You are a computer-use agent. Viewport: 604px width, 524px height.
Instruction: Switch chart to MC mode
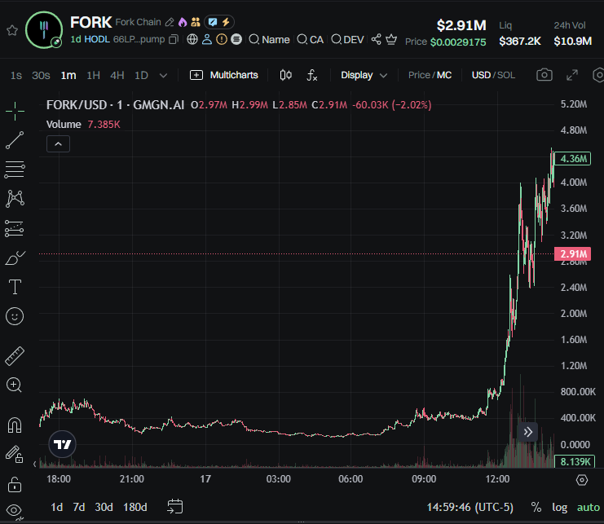[444, 75]
